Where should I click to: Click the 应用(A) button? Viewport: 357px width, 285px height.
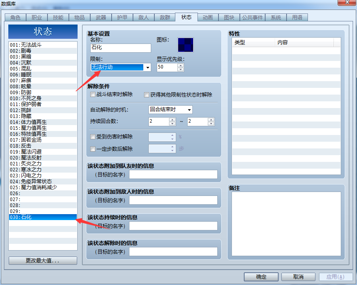coord(336,277)
